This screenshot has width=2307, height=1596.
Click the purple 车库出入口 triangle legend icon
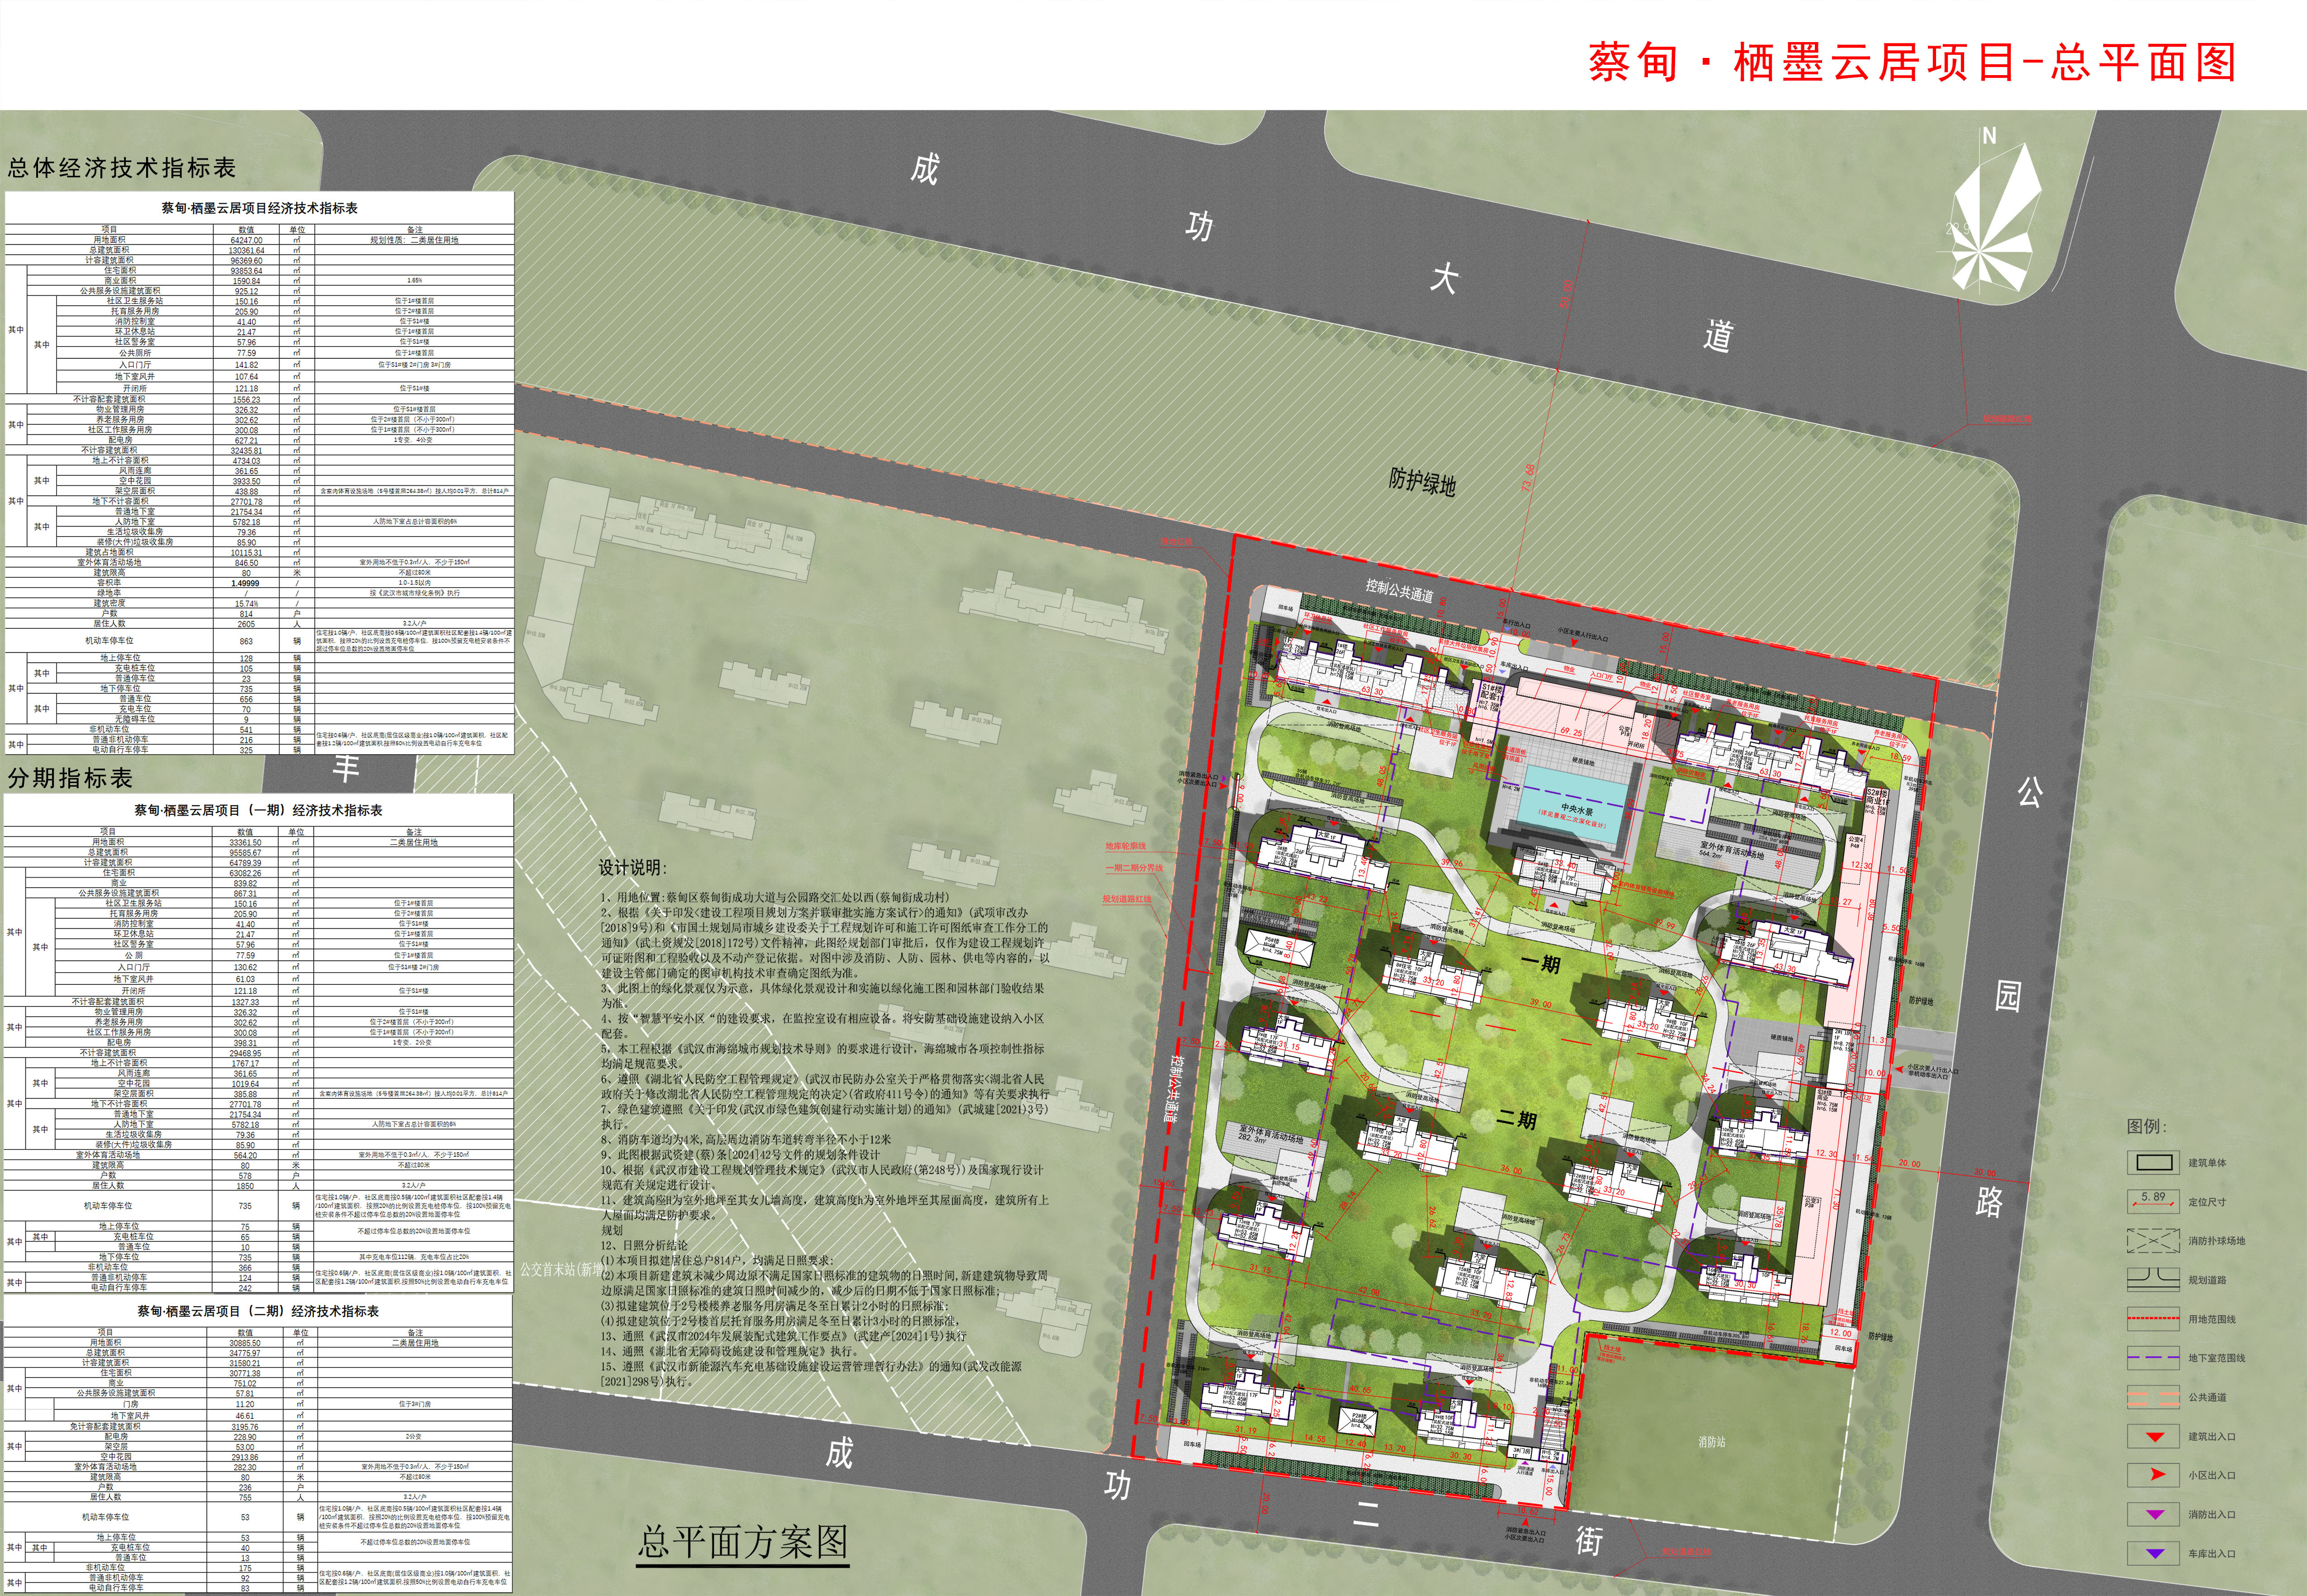pos(2155,1554)
